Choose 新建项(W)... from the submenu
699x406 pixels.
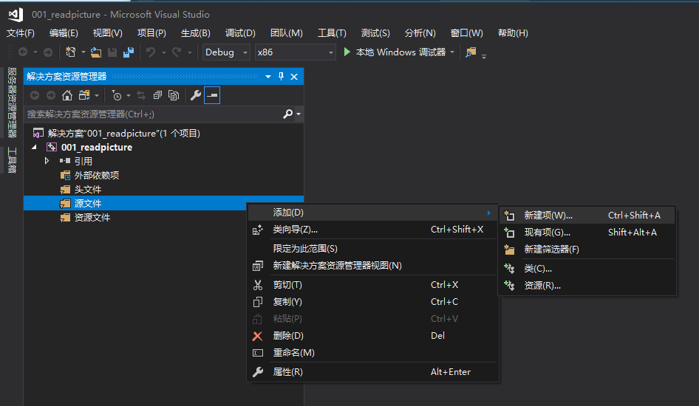587,216
